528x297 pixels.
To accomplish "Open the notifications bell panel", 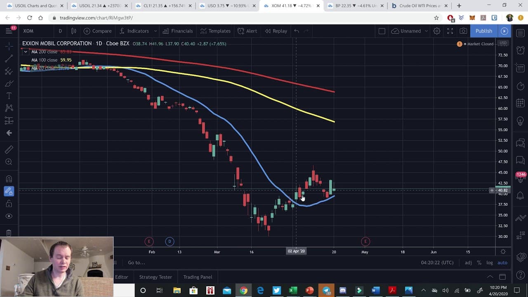I will click(520, 196).
